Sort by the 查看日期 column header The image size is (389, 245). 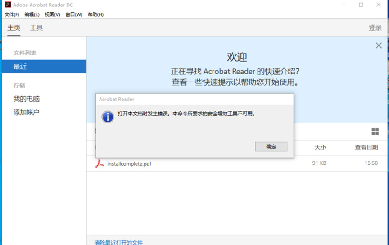point(366,147)
